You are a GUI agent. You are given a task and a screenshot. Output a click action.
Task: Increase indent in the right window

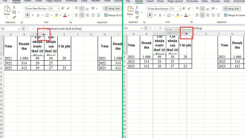tap(218, 15)
